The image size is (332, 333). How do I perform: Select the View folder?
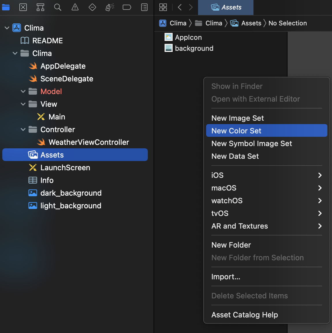pyautogui.click(x=49, y=104)
